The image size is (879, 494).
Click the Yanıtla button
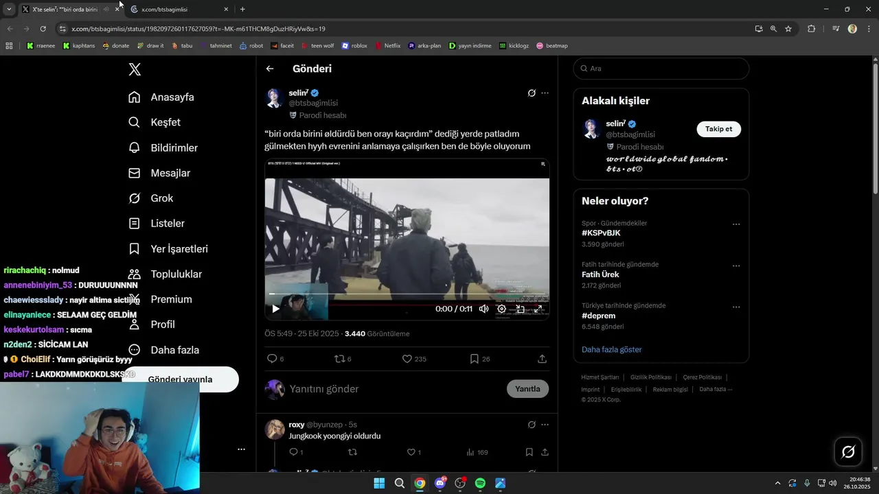[x=527, y=389]
